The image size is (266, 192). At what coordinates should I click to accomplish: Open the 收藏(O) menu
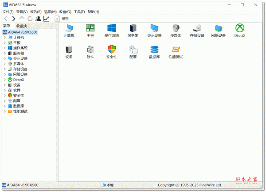(65, 12)
